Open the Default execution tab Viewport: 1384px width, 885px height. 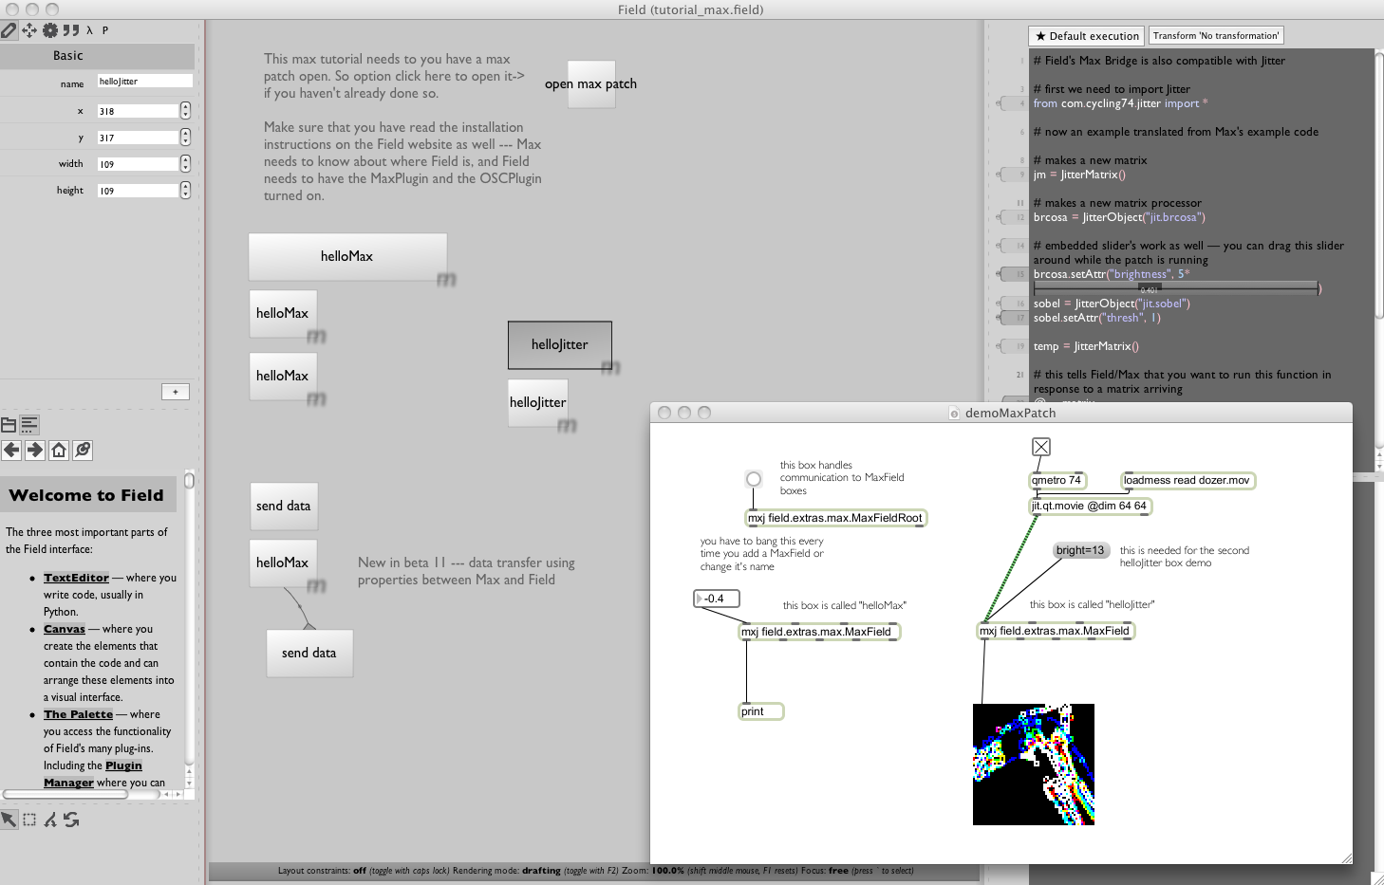click(1087, 36)
